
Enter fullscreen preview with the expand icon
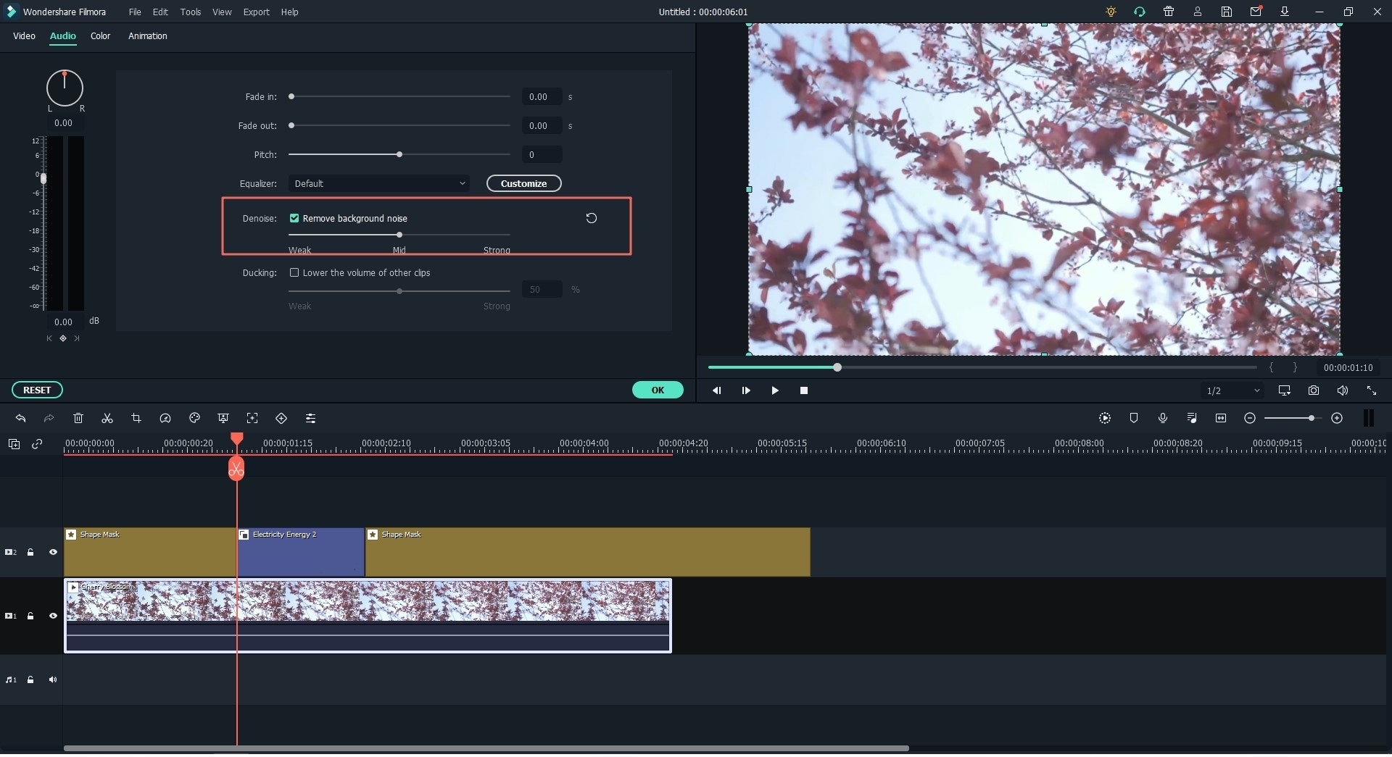point(1372,391)
